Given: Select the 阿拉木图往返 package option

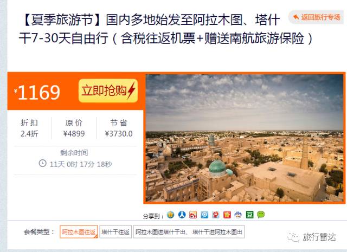Looking at the screenshot, I should point(79,232).
